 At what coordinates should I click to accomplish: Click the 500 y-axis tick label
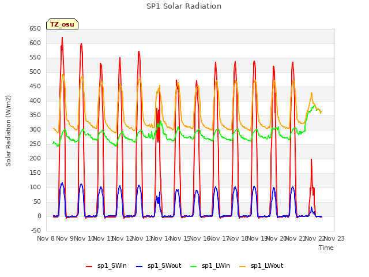pyautogui.click(x=35, y=72)
